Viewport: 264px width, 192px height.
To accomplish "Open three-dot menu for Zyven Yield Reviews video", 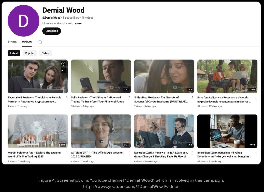I will pyautogui.click(x=66, y=98).
